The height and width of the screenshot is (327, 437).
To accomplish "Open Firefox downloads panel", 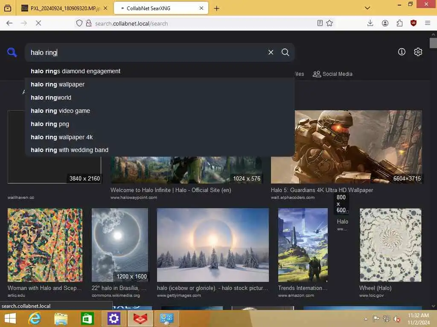I will point(370,23).
